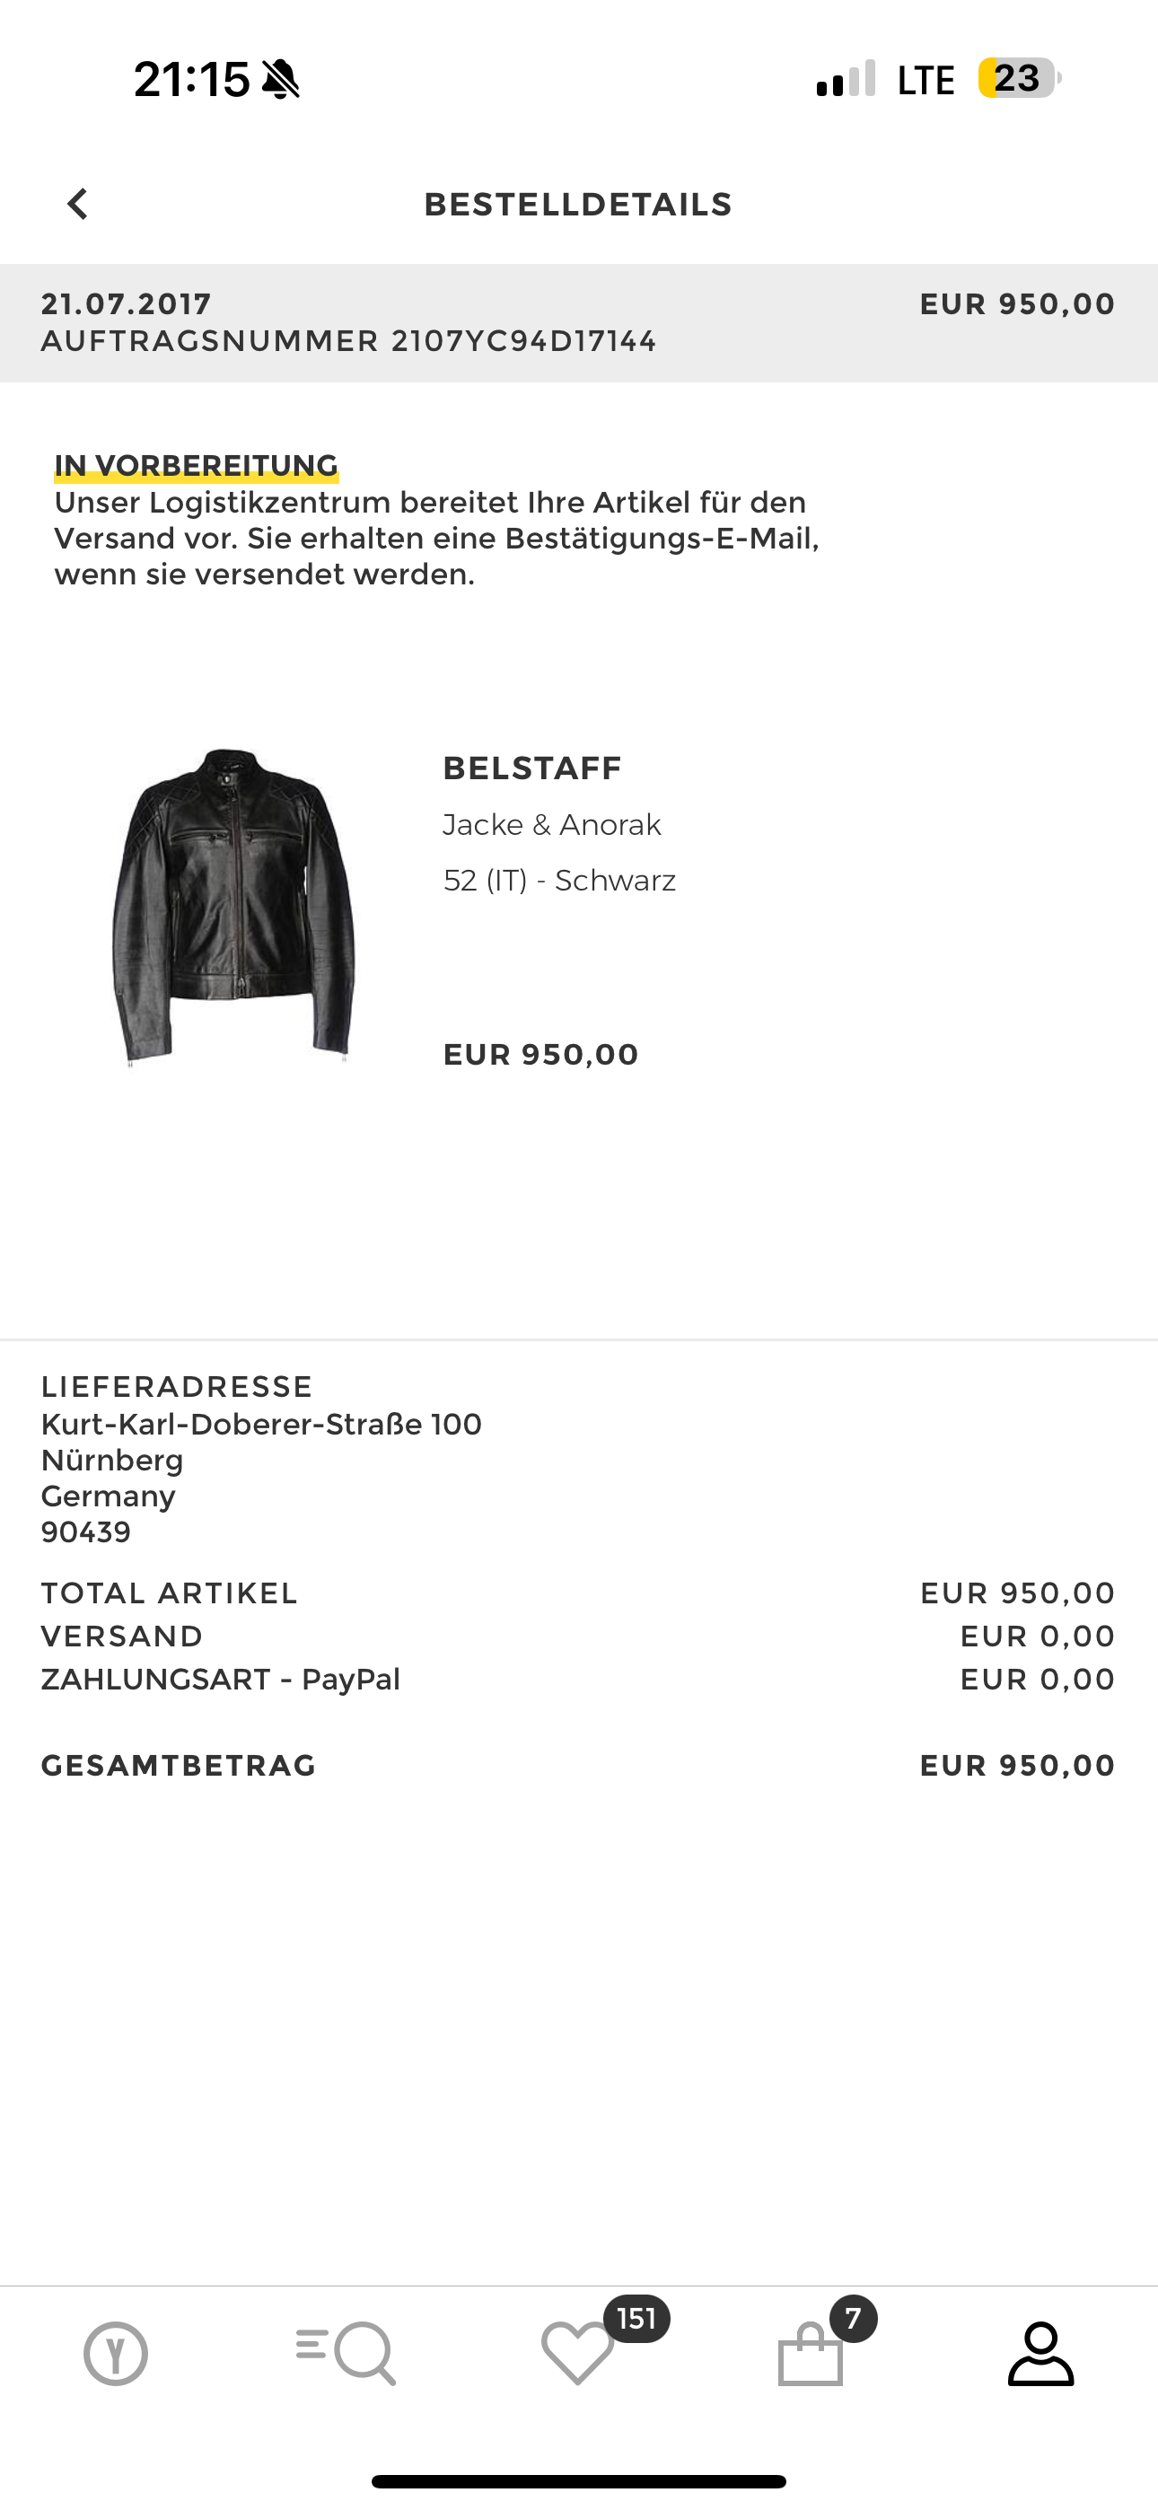Open the wishlist heart icon
This screenshot has height=2510, width=1158.
tap(577, 2354)
